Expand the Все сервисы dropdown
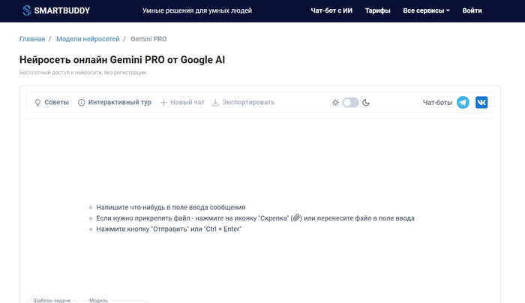The height and width of the screenshot is (303, 525). coord(426,11)
